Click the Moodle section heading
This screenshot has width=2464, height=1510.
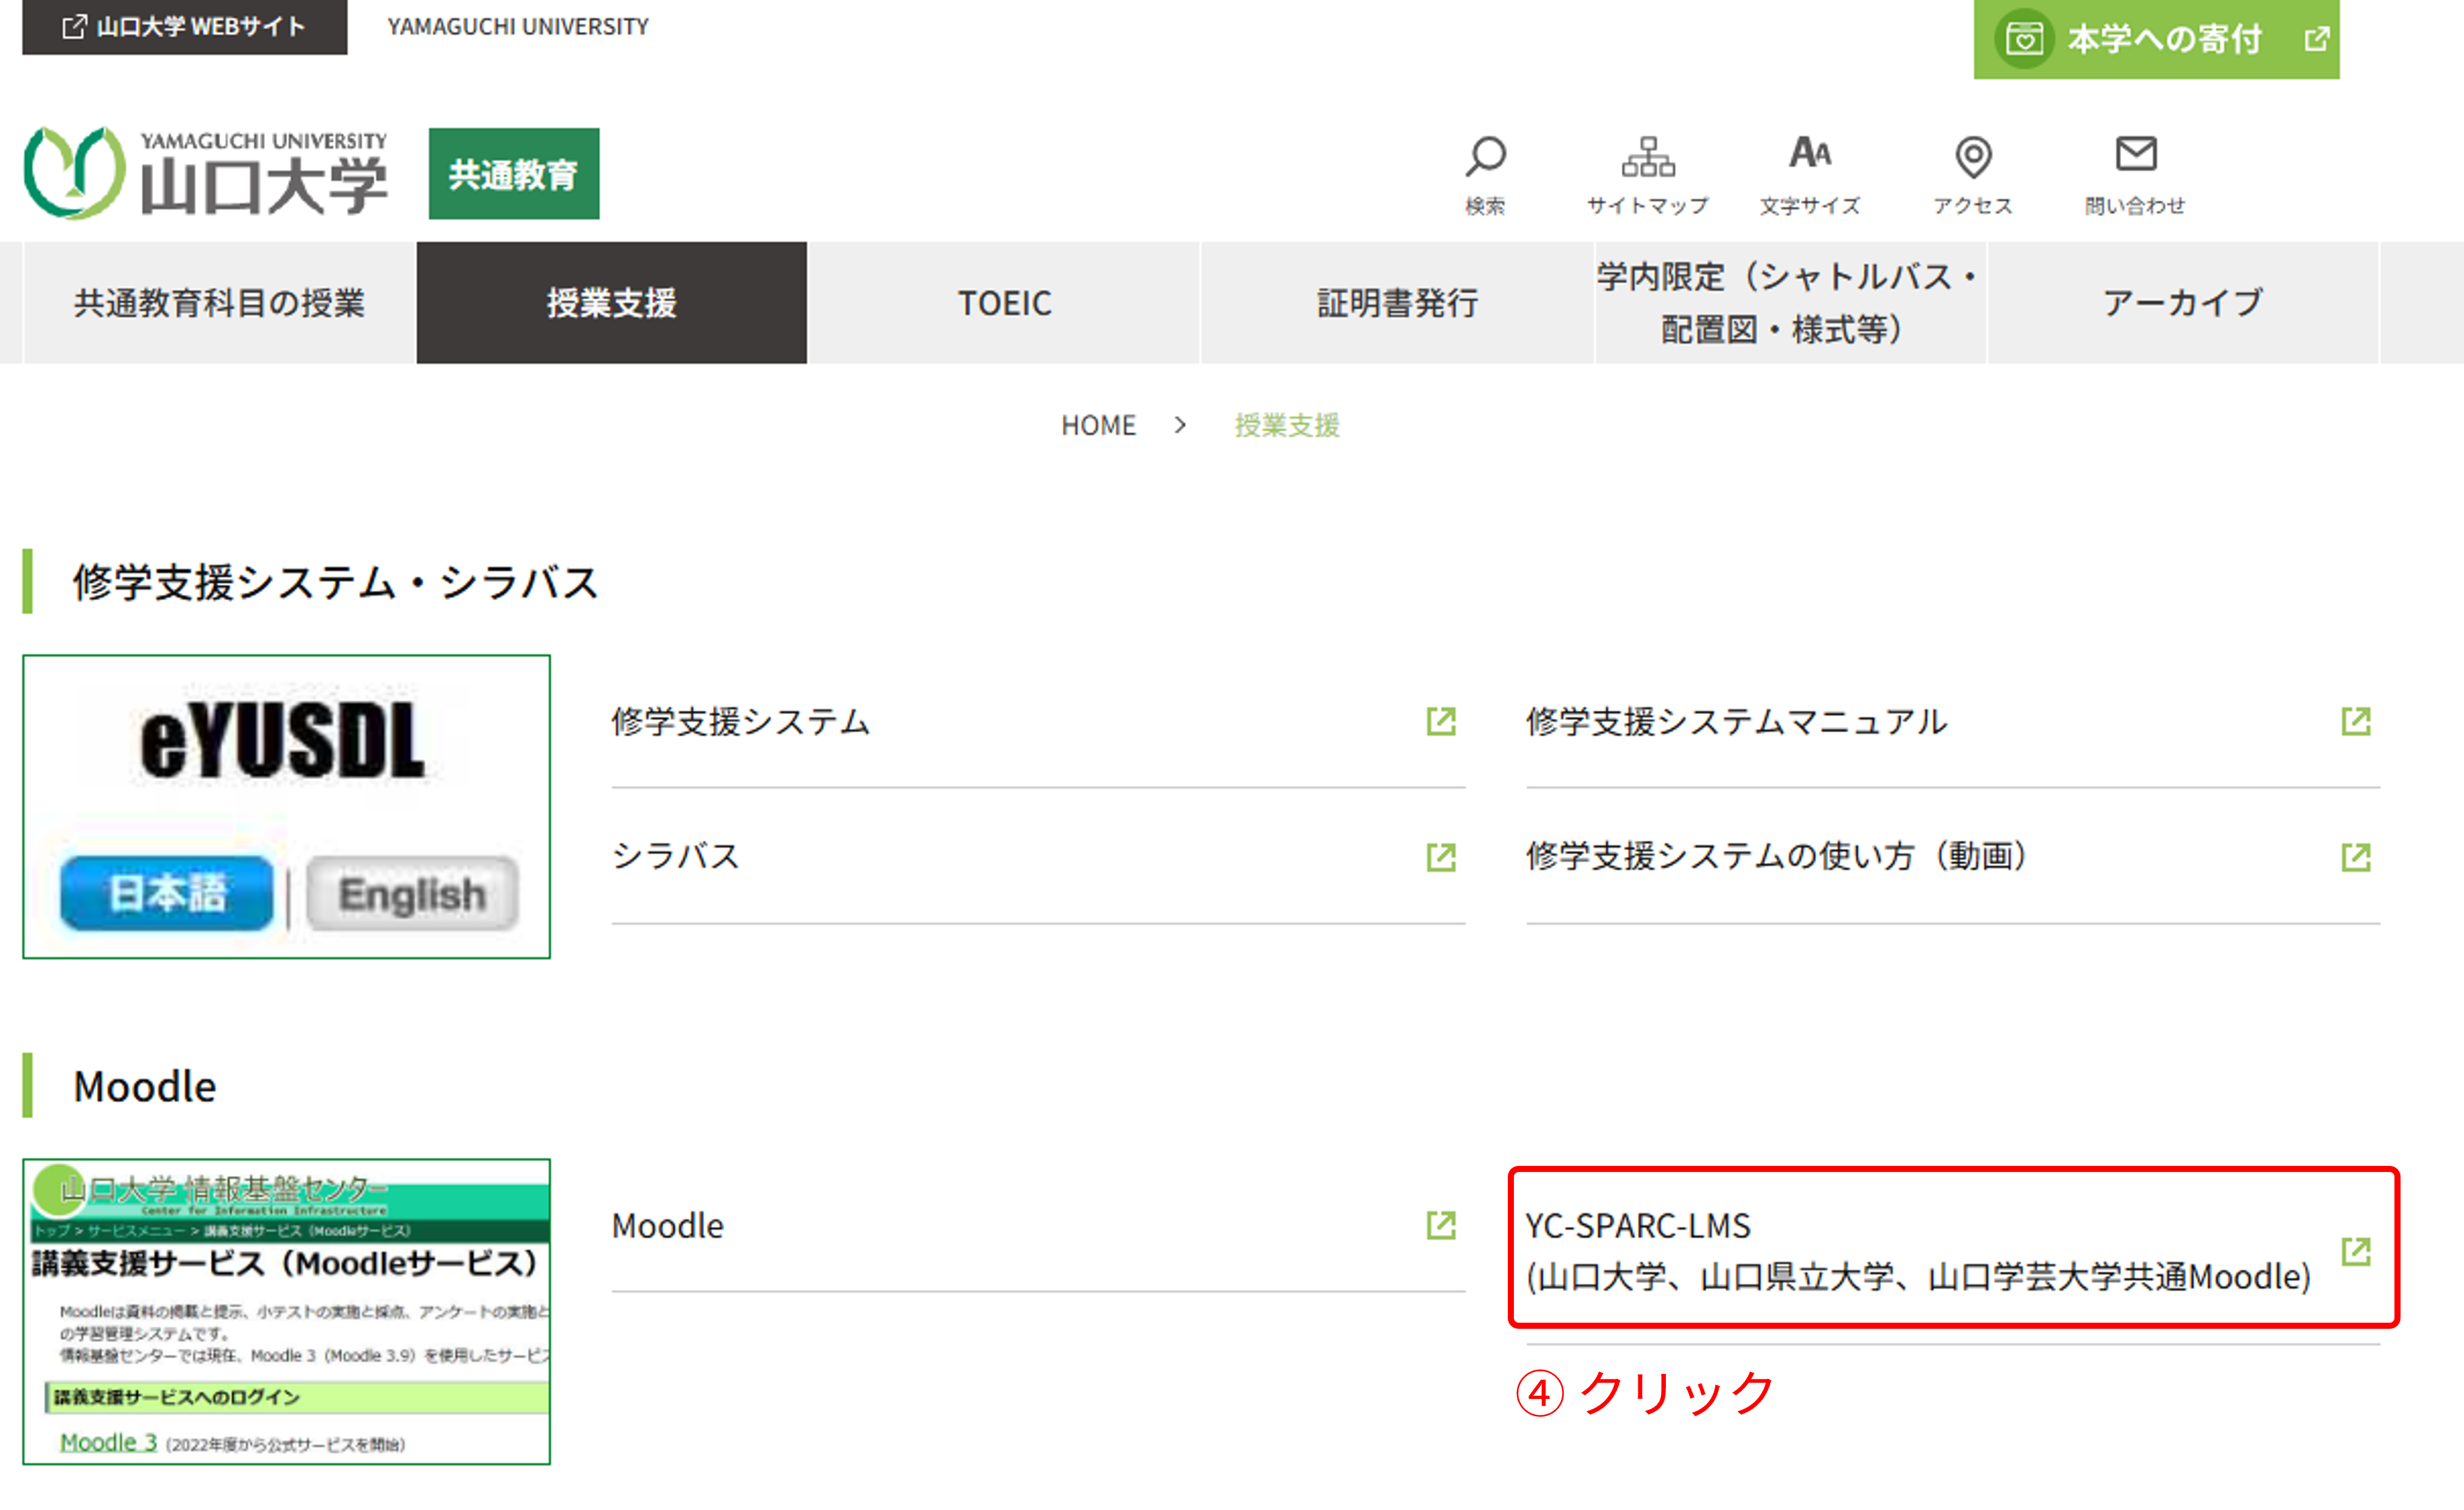pos(145,1086)
